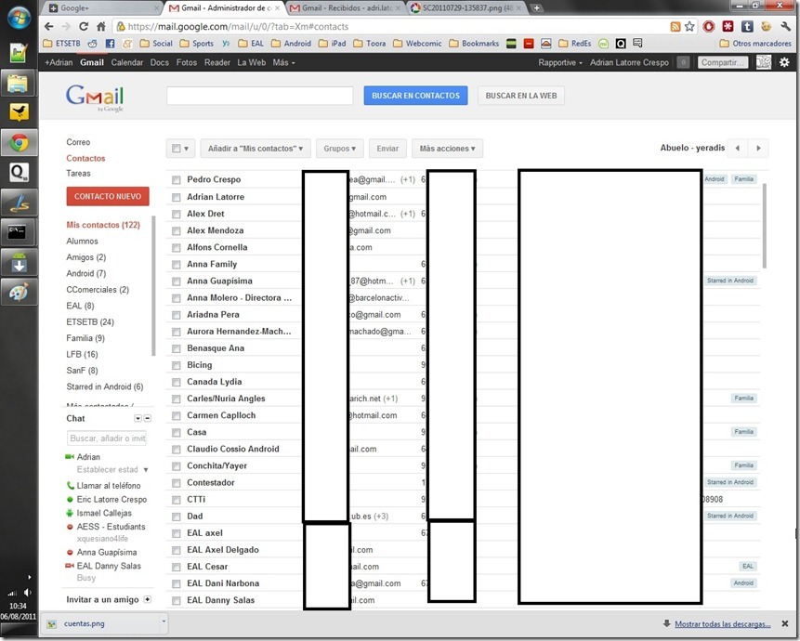Screen dimensions: 800x641
Task: Check the Anna Family contact
Action: [176, 264]
